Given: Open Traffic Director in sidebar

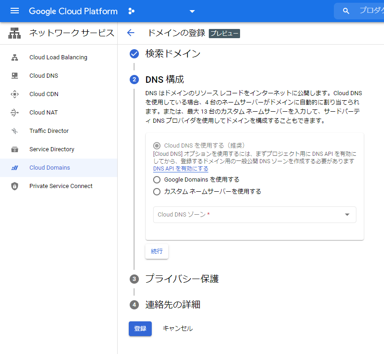Looking at the screenshot, I should [49, 131].
